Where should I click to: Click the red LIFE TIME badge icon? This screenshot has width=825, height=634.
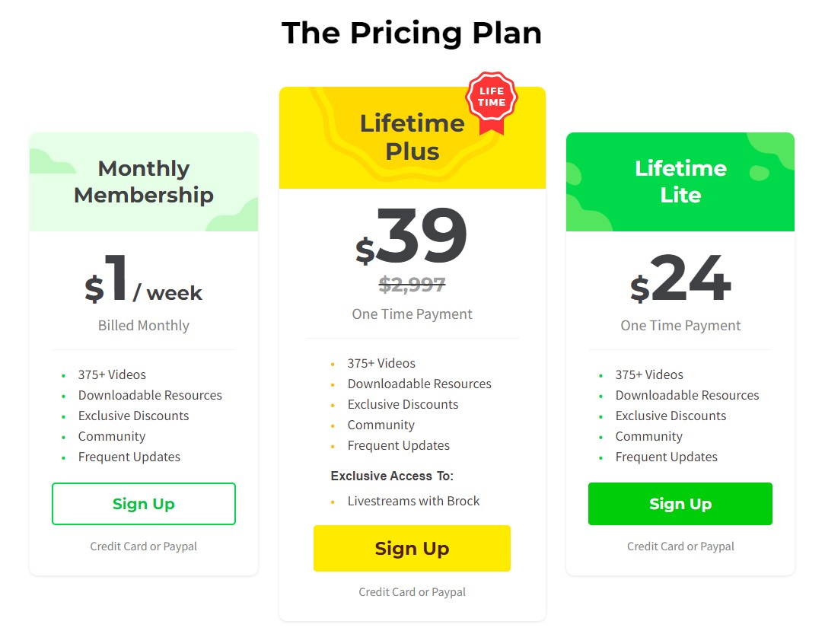(x=492, y=103)
